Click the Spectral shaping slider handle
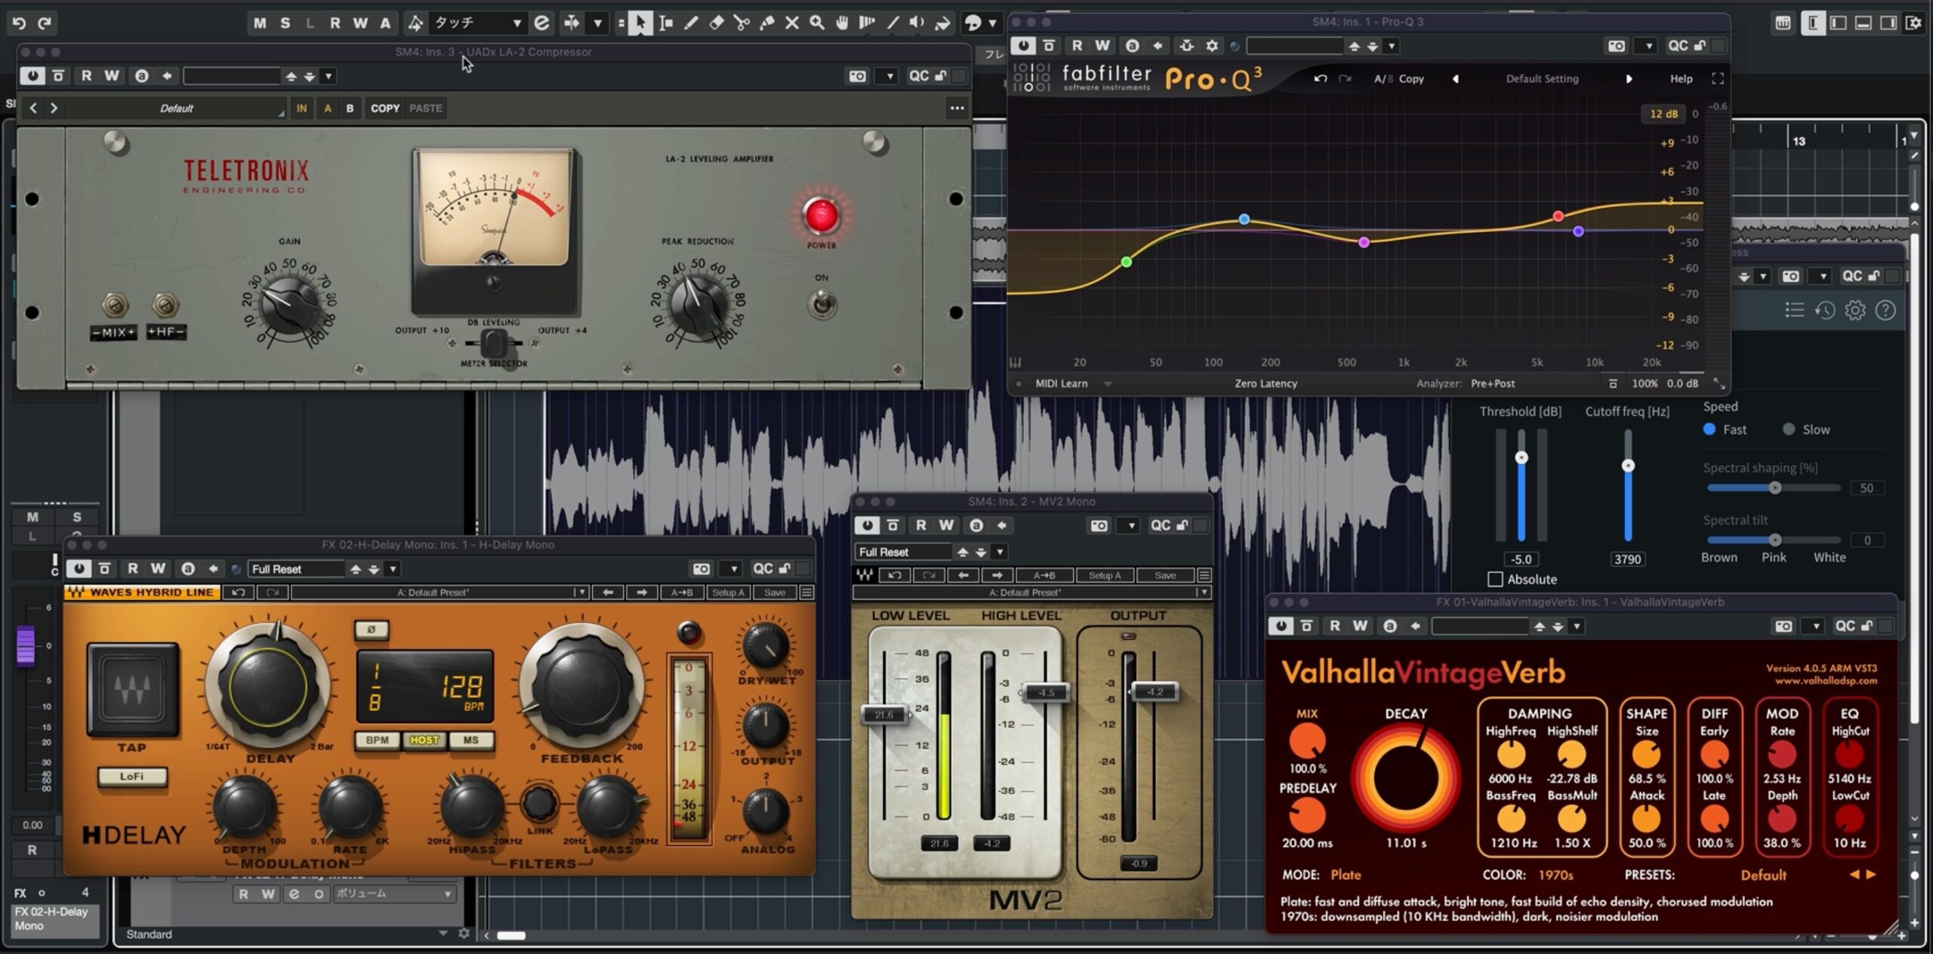 pos(1775,488)
